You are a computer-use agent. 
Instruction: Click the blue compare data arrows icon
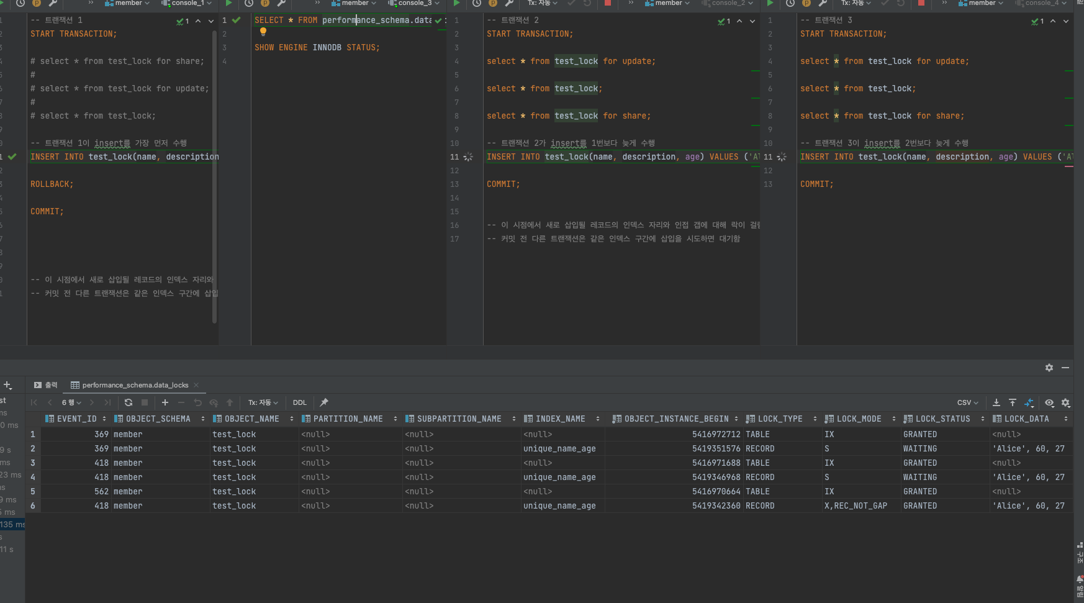click(x=1029, y=402)
